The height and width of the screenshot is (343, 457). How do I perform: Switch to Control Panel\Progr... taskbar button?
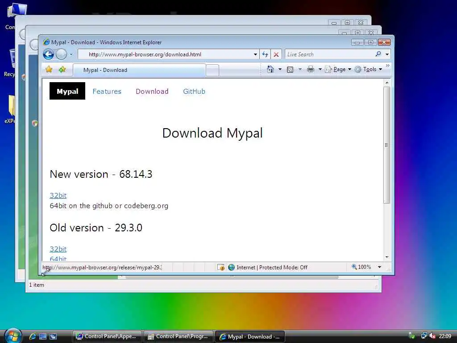[179, 336]
